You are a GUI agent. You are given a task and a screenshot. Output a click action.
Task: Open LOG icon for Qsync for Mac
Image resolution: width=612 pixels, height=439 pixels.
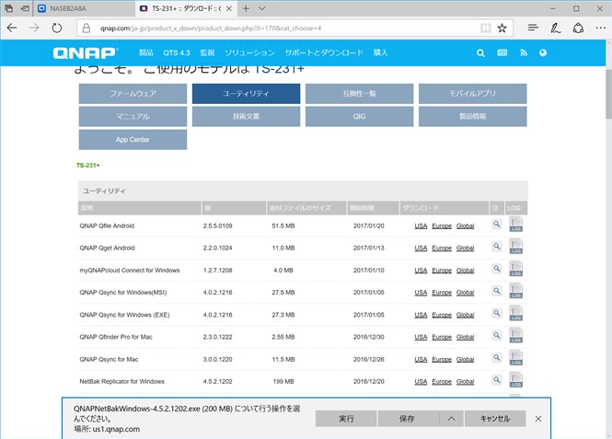click(516, 358)
